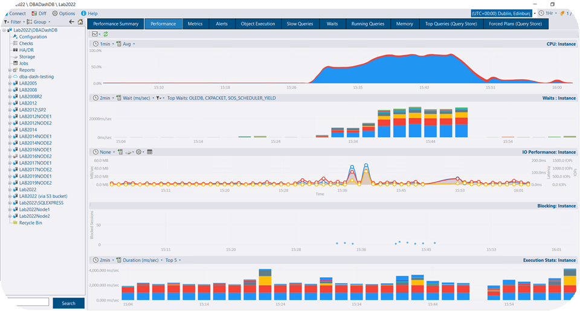Viewport: 580px width, 311px height.
Task: Click the Storage drive icon in the tree
Action: tap(15, 57)
